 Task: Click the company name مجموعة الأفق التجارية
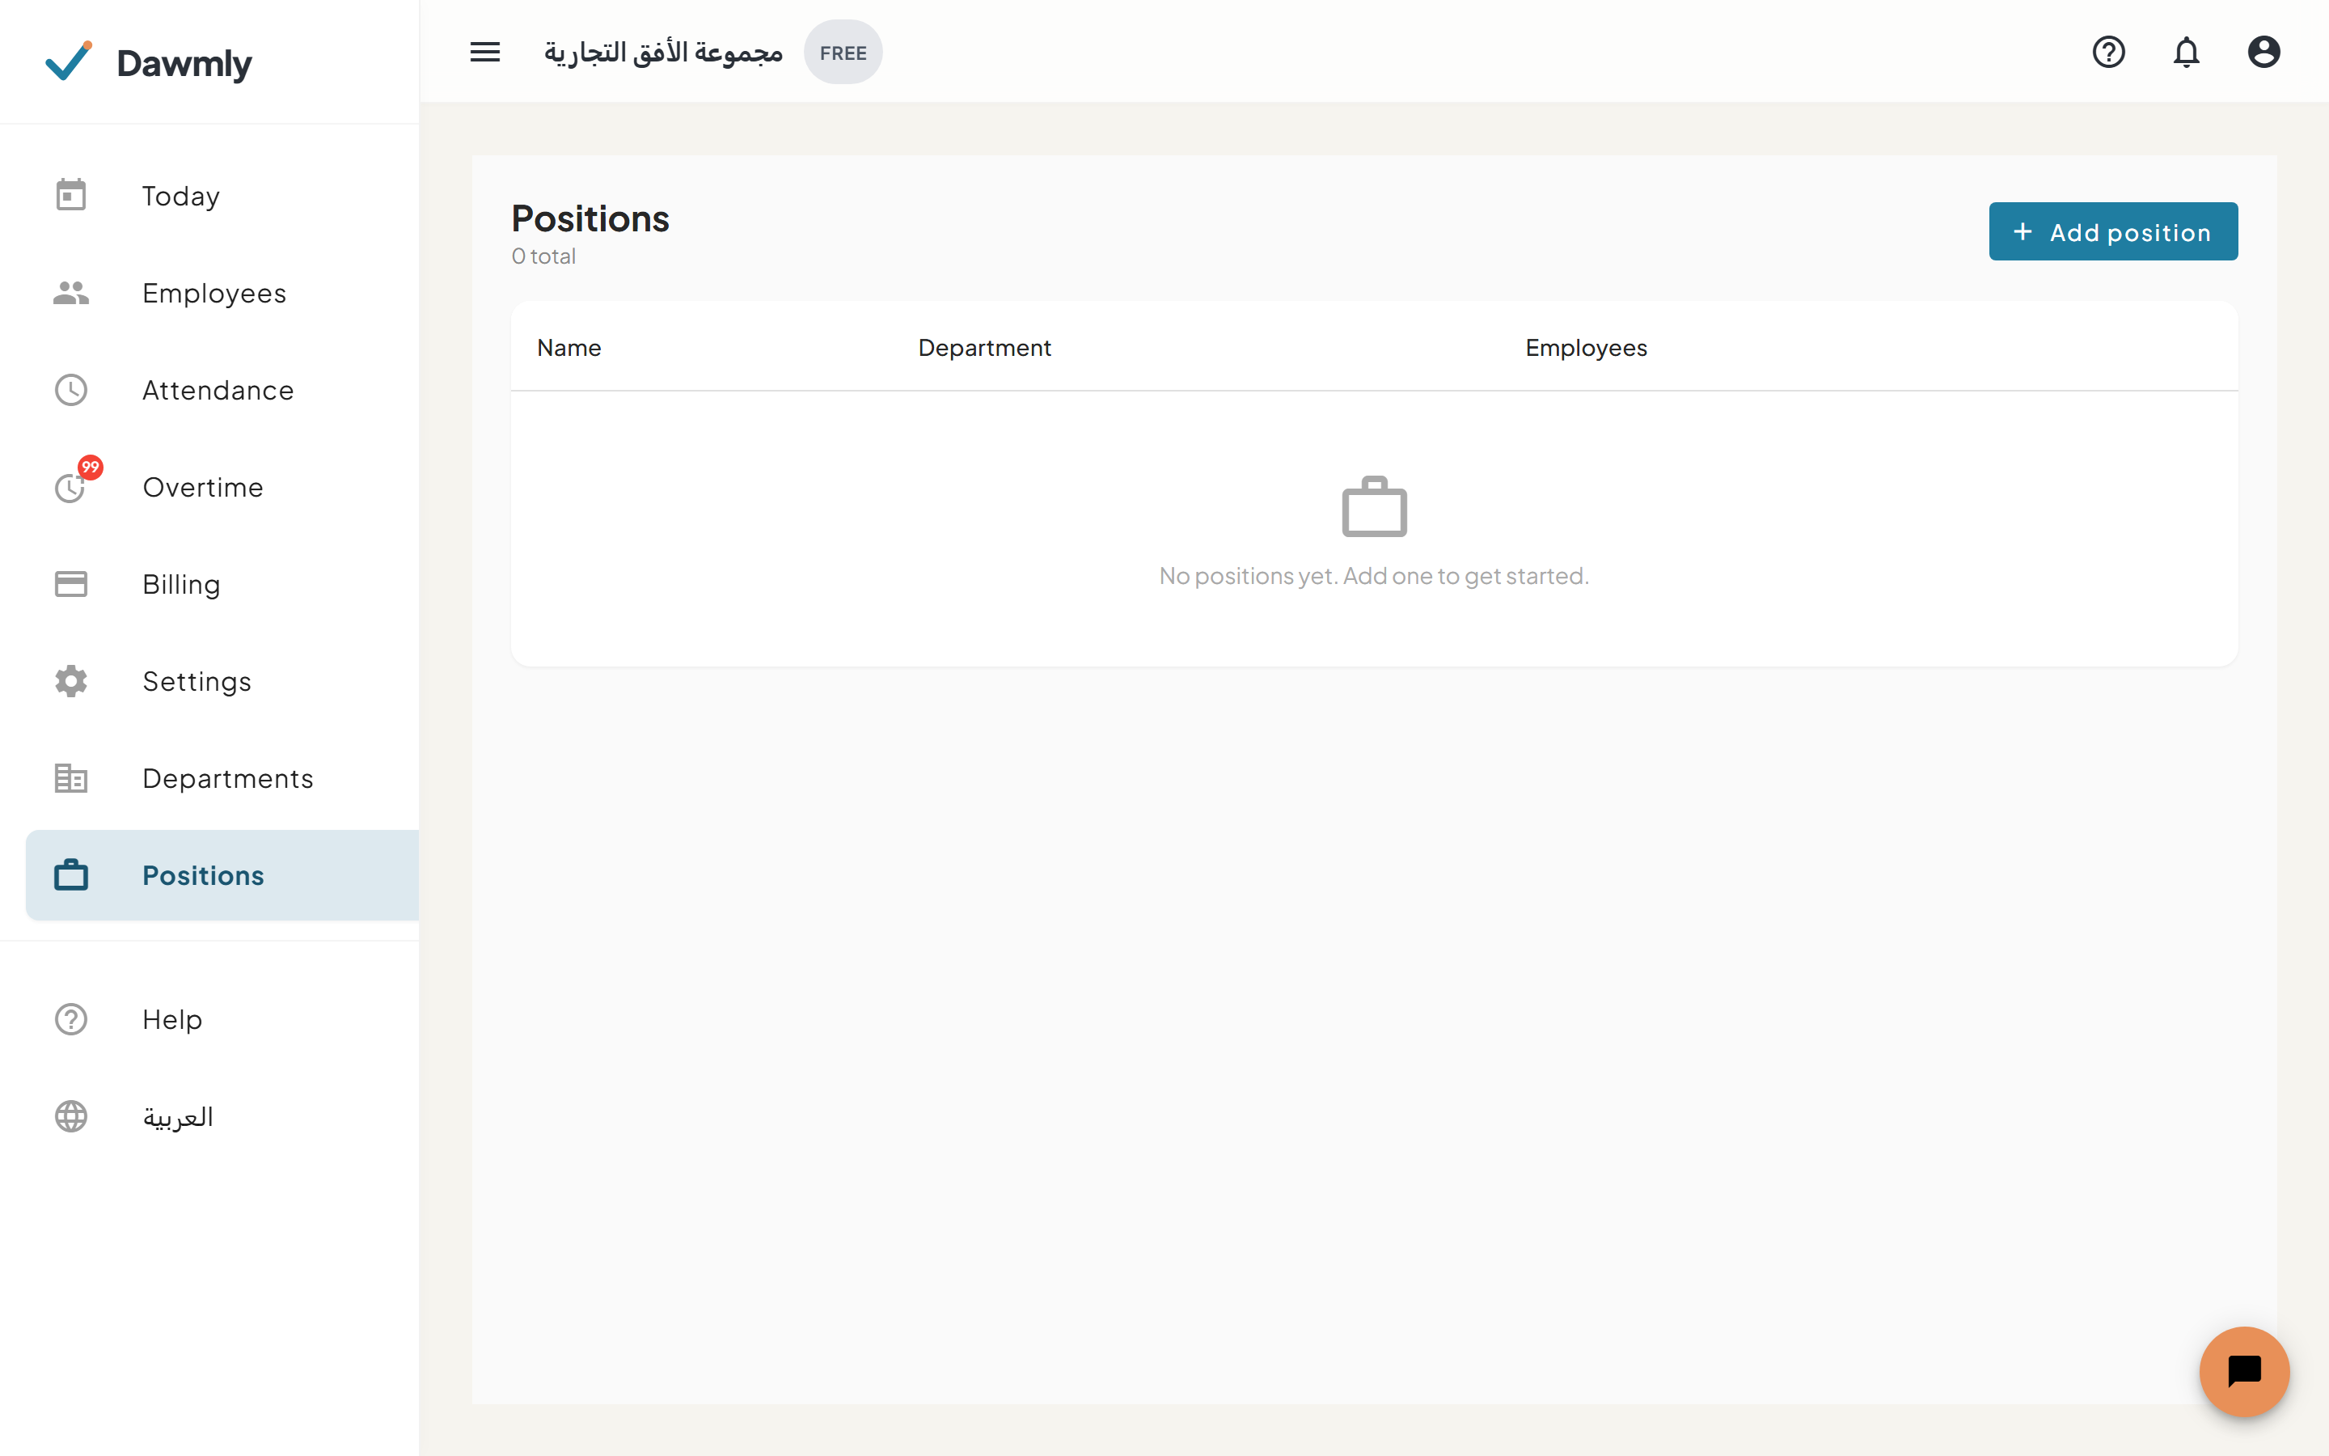click(x=663, y=52)
